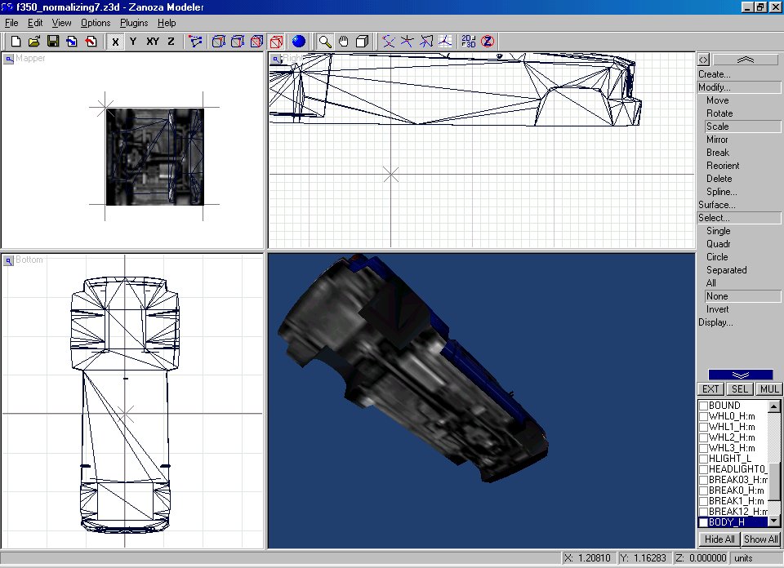The width and height of the screenshot is (784, 568).
Task: Expand the Surface... command group
Action: point(716,205)
